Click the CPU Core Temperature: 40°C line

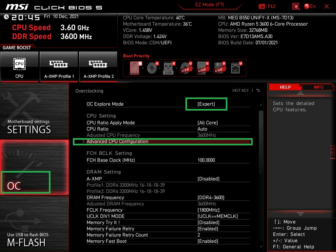click(154, 18)
